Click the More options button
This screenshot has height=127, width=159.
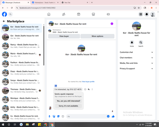coord(97,36)
